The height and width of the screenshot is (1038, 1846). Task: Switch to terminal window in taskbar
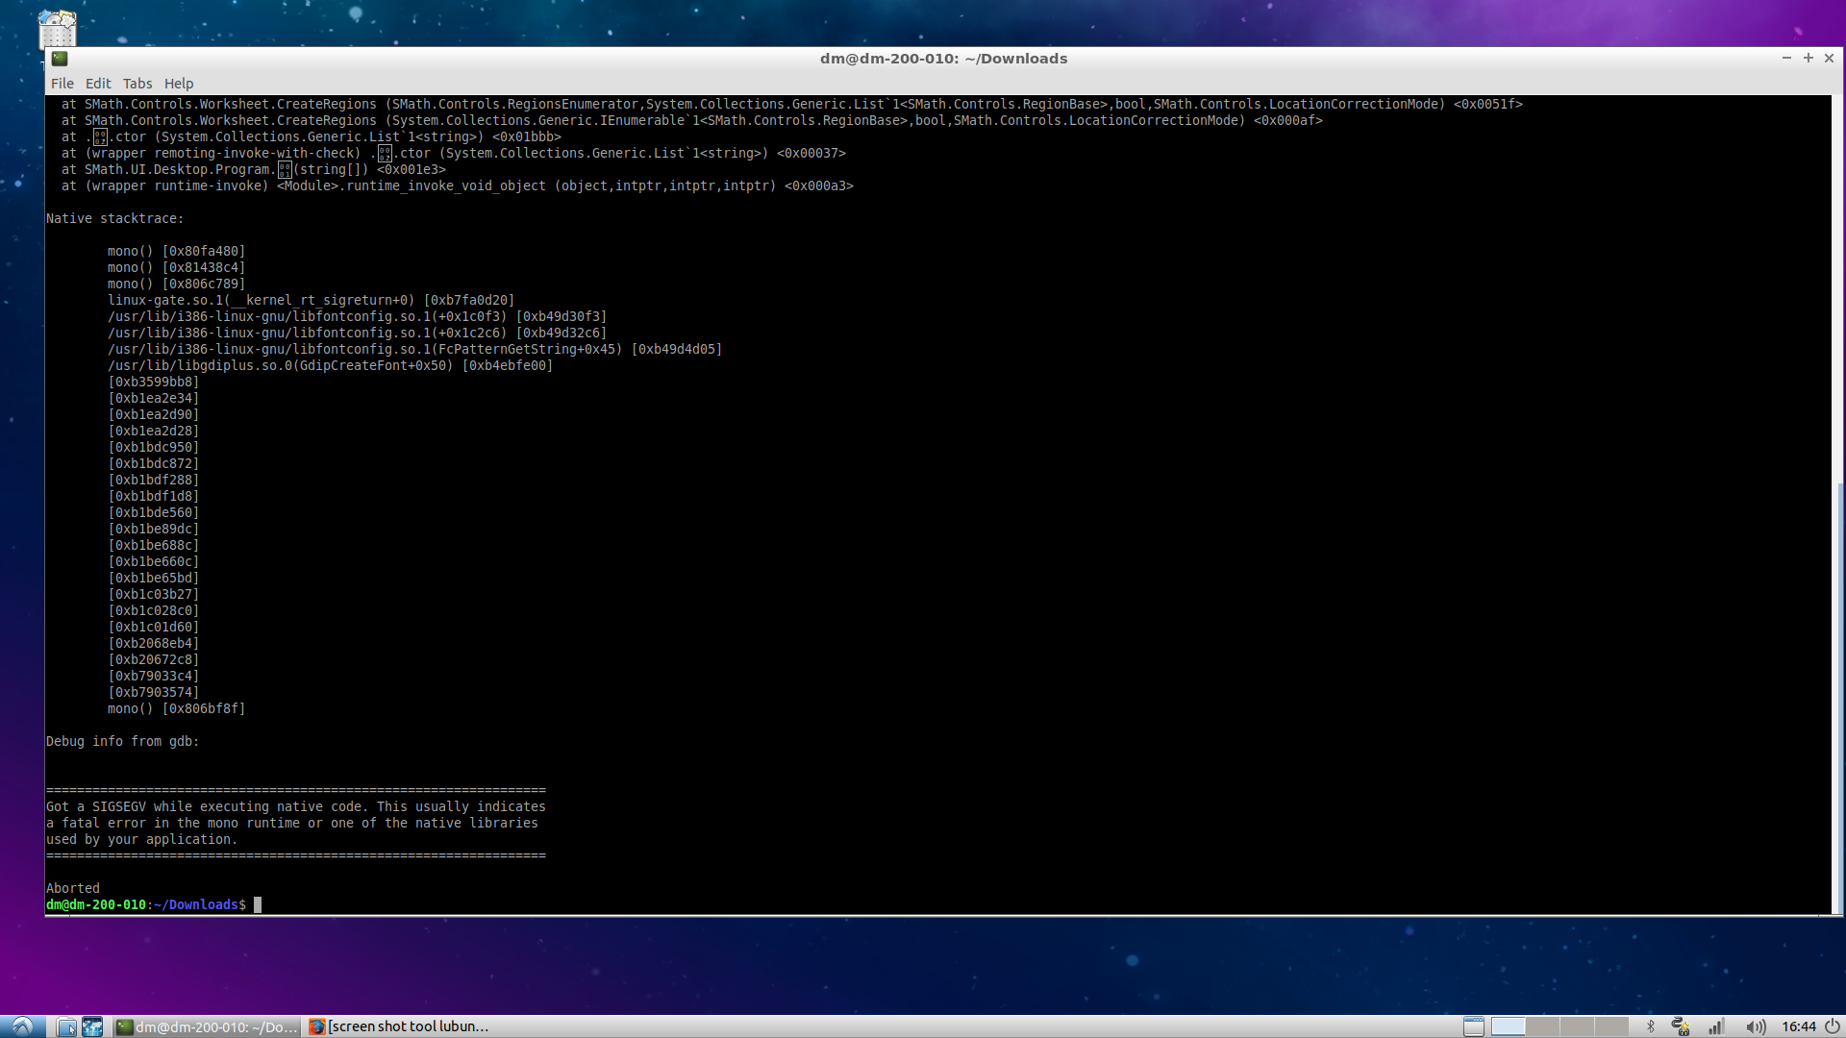coord(207,1026)
